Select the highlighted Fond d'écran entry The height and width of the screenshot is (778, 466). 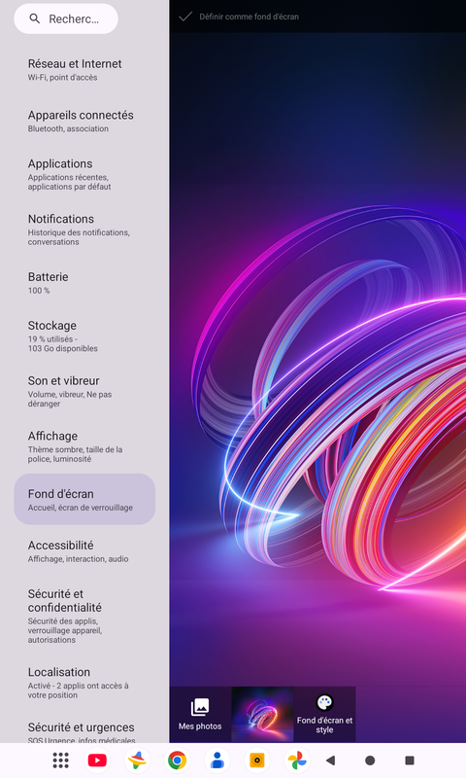click(x=84, y=499)
